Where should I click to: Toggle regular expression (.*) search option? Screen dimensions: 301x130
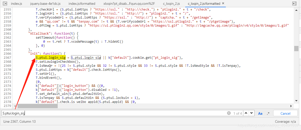click(268, 113)
